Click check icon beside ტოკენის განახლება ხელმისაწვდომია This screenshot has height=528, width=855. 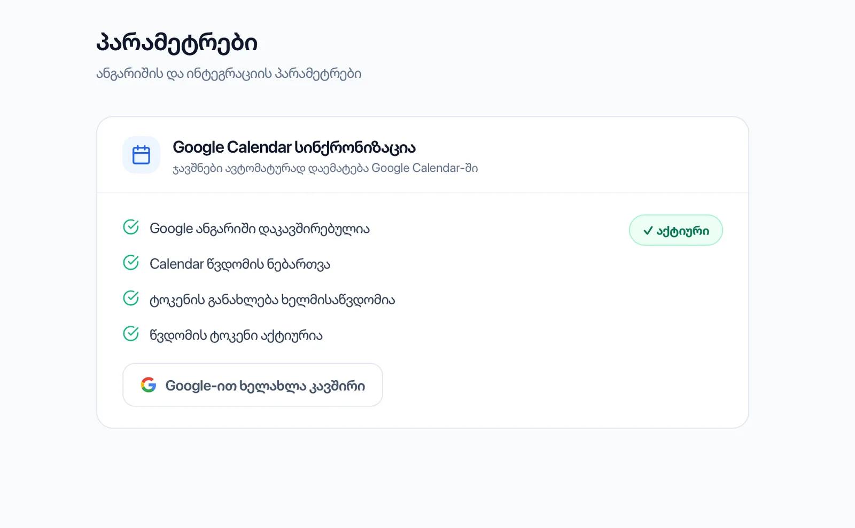pos(131,298)
